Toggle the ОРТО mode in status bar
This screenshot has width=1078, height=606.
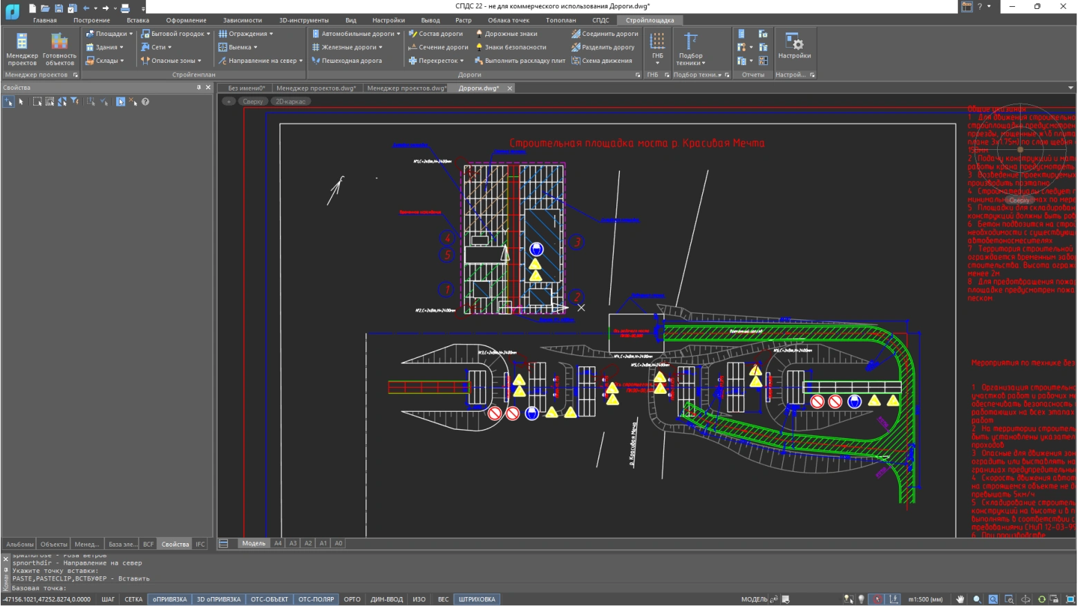[x=352, y=599]
